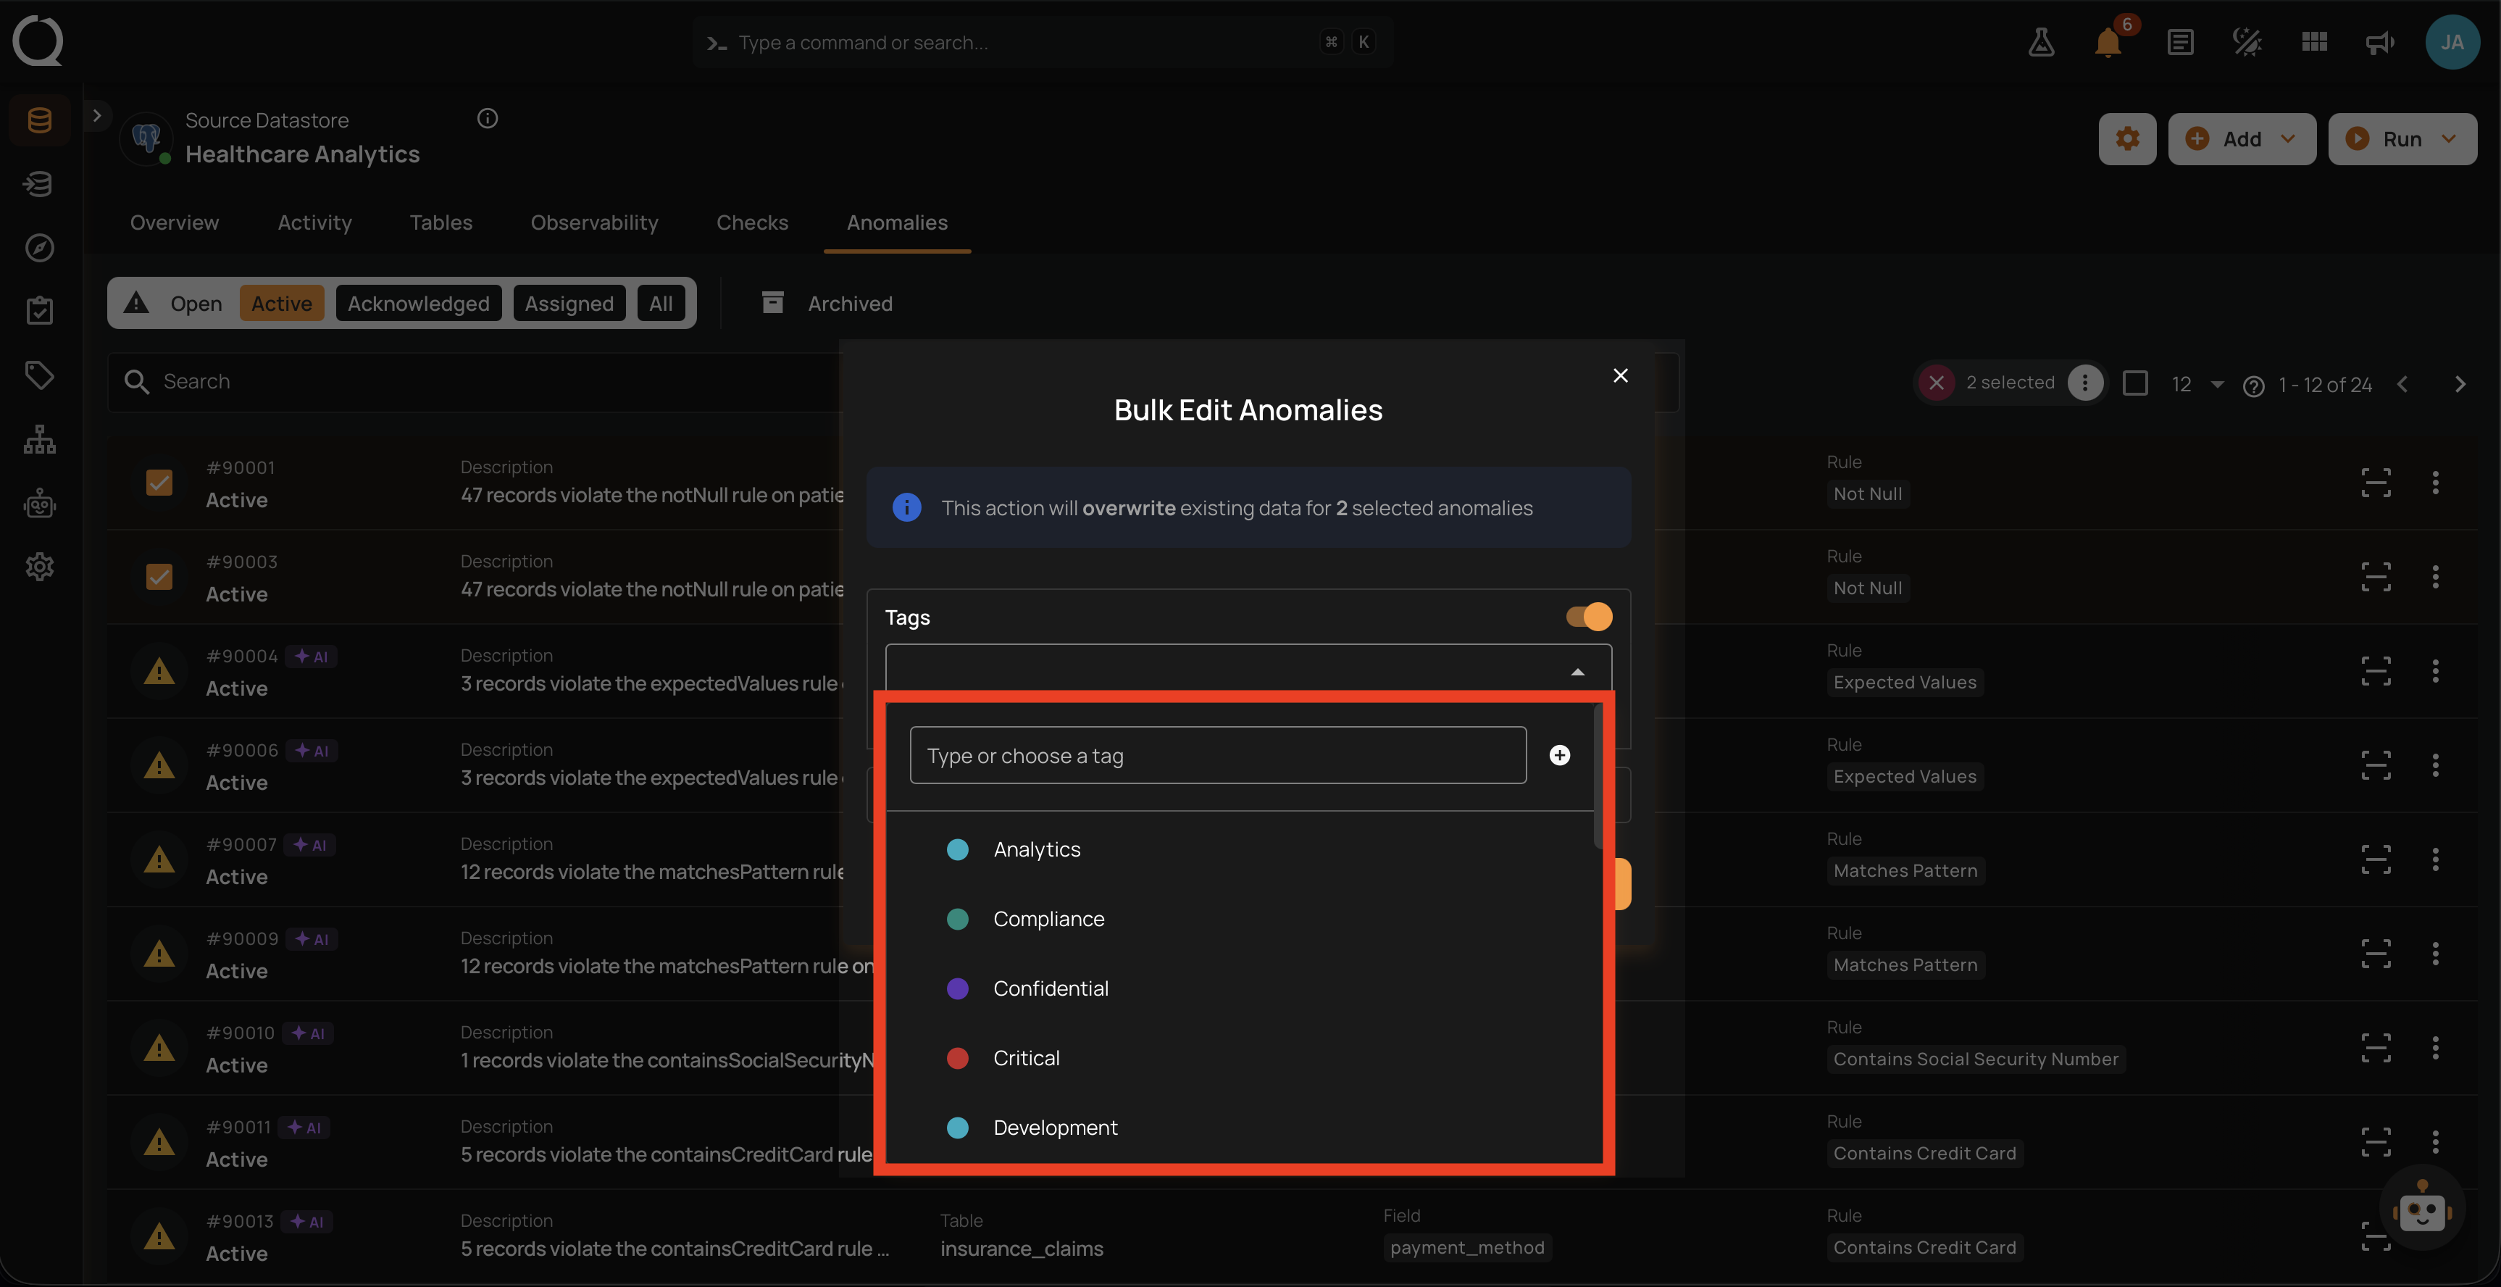Show Archived anomalies
This screenshot has height=1287, width=2501.
pyautogui.click(x=827, y=303)
